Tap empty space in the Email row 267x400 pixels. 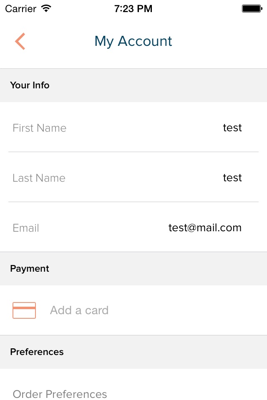(102, 227)
